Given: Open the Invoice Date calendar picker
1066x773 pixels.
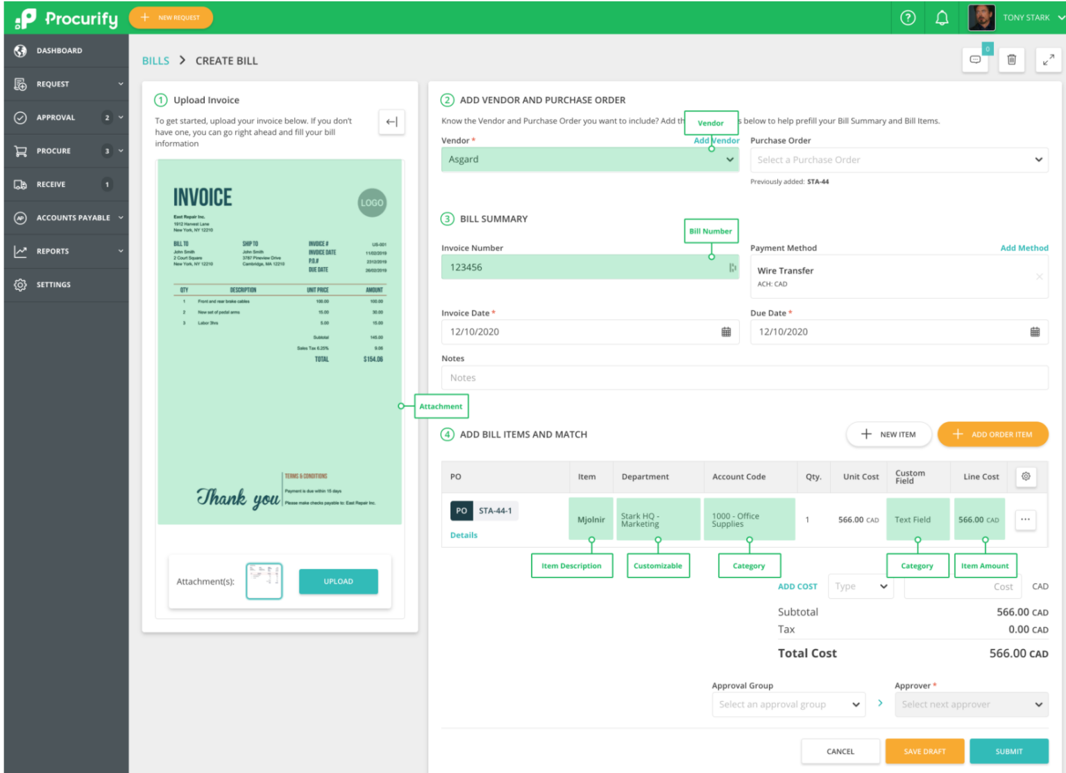Looking at the screenshot, I should tap(726, 331).
